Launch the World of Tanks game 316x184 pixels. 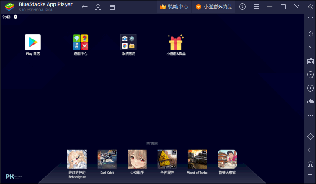tap(197, 159)
